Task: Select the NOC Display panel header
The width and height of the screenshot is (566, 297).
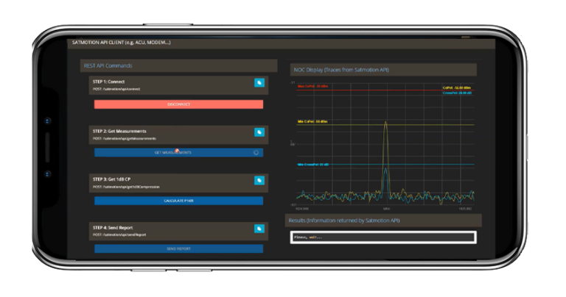Action: 383,70
